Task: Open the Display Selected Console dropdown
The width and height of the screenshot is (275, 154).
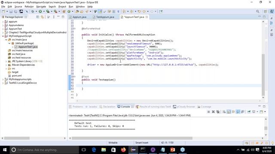Action: point(257,112)
